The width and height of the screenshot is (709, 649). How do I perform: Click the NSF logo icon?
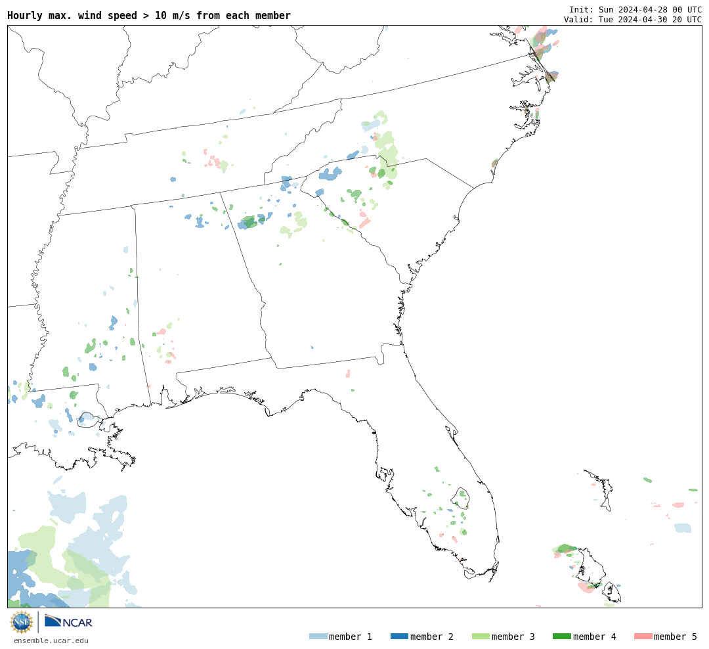click(21, 622)
